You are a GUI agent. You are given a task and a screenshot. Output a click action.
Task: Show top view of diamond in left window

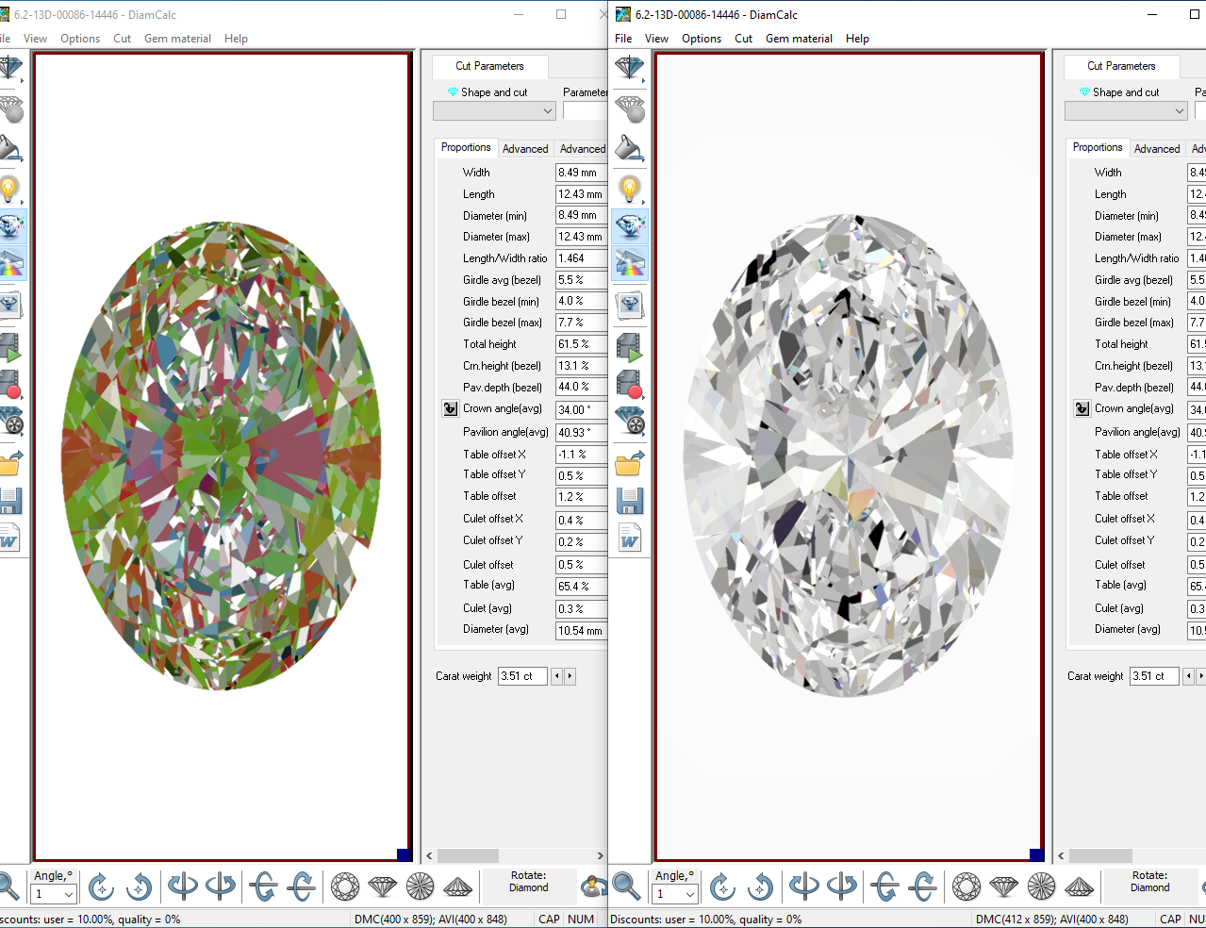(x=345, y=887)
